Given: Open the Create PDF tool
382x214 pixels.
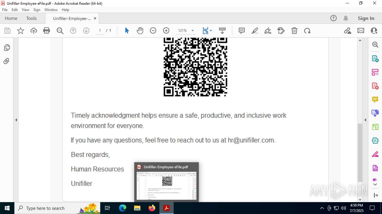Looking at the screenshot, I should pyautogui.click(x=375, y=86).
